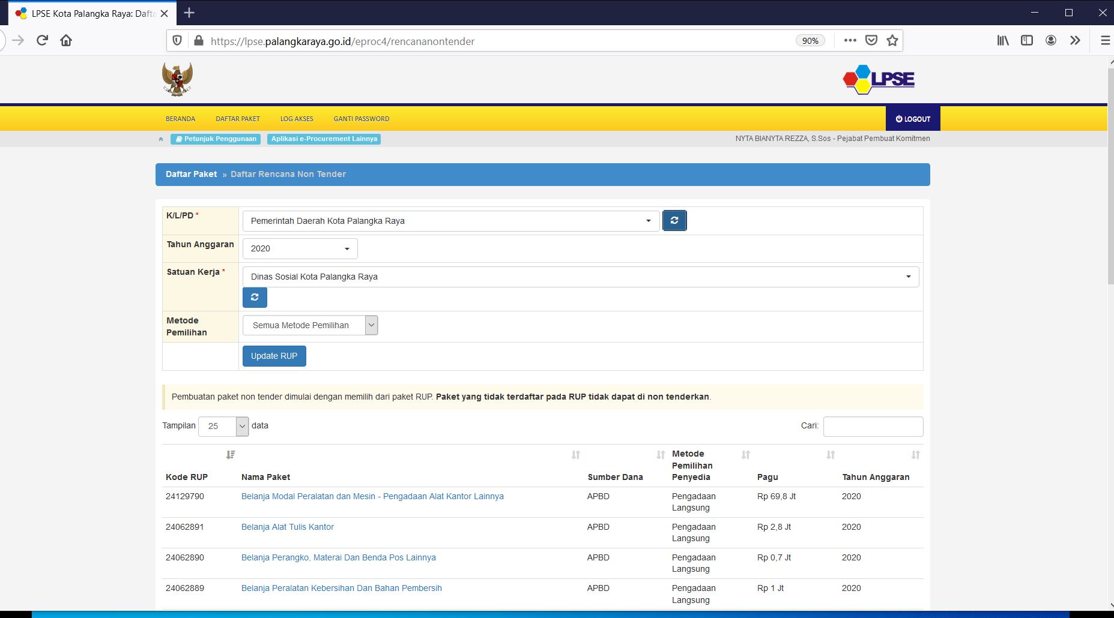1114x618 pixels.
Task: Click the Garuda emblem logo
Action: (177, 79)
